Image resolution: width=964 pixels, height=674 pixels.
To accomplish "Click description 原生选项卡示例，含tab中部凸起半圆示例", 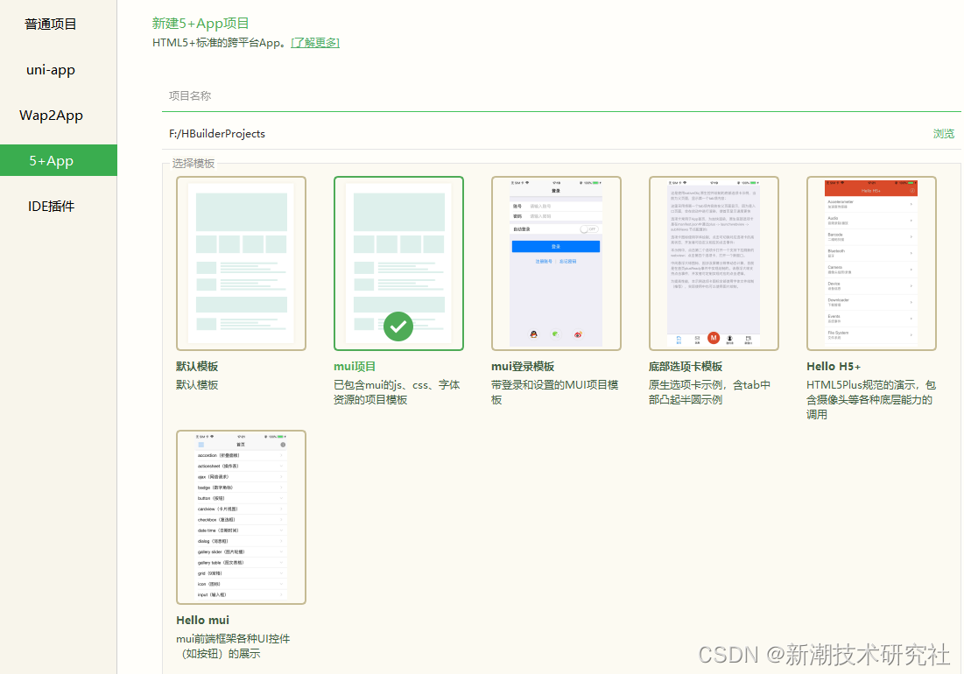I will [x=709, y=392].
